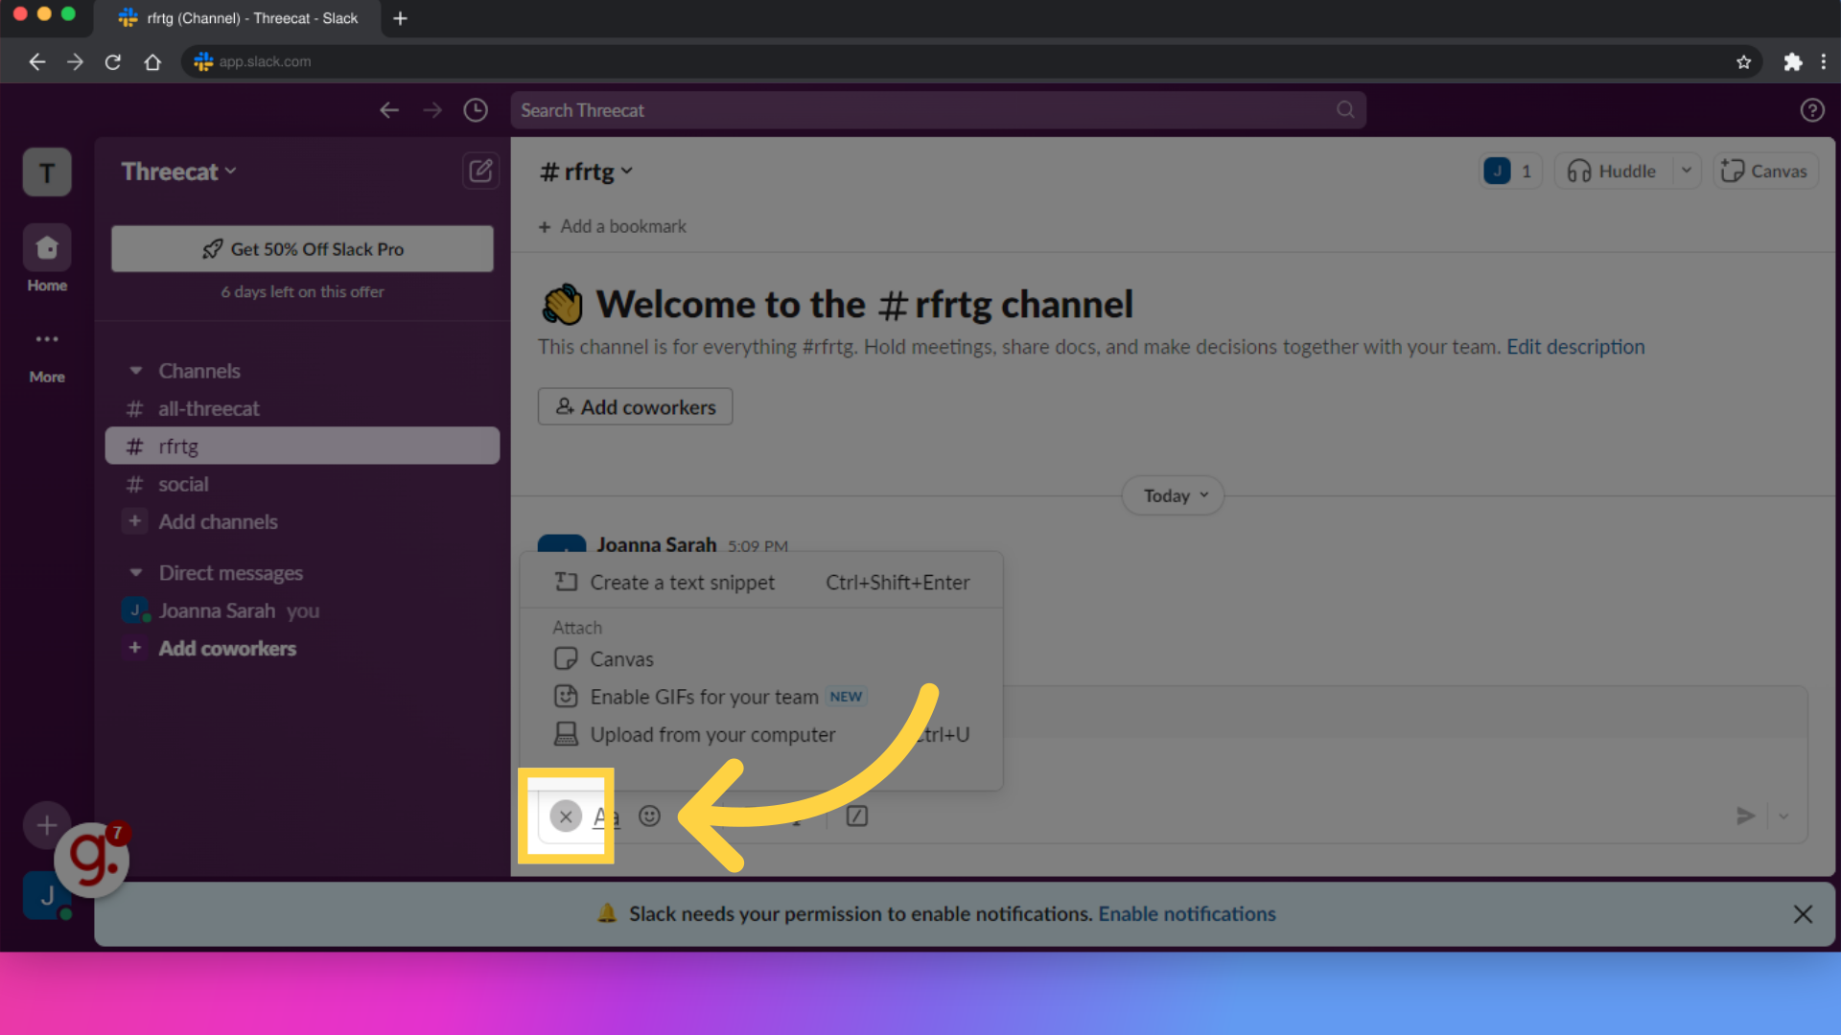Close the attachment menu with X button
Image resolution: width=1841 pixels, height=1035 pixels.
(566, 816)
